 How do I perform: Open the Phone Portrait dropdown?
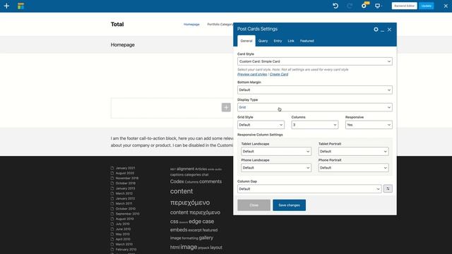pyautogui.click(x=353, y=168)
